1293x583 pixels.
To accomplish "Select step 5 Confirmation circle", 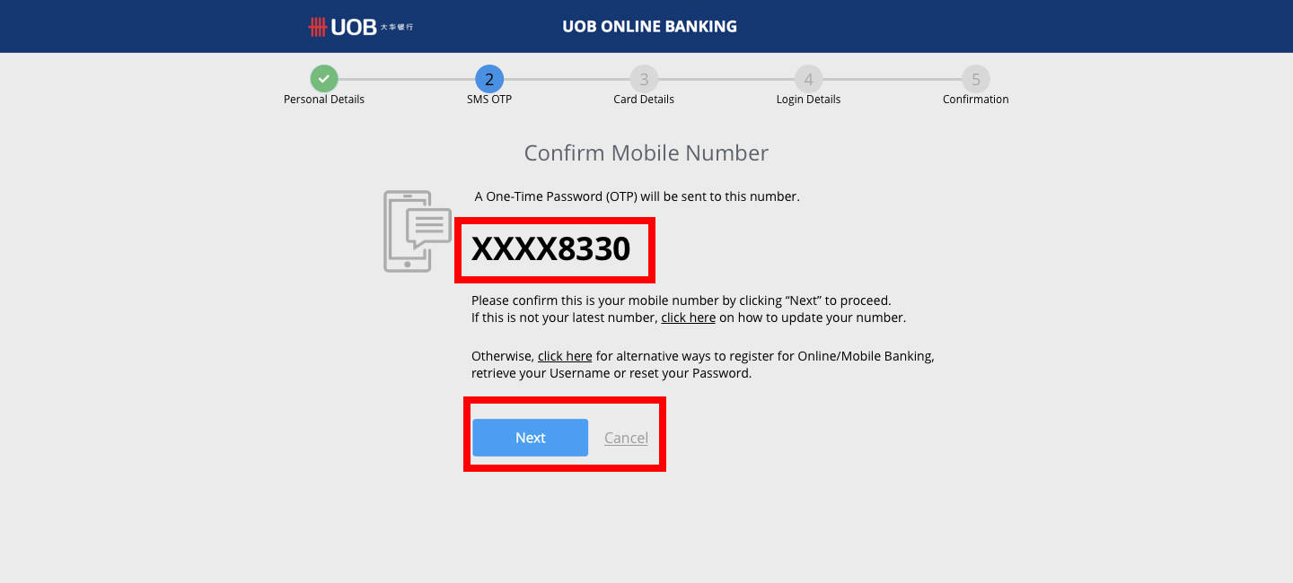I will [976, 79].
